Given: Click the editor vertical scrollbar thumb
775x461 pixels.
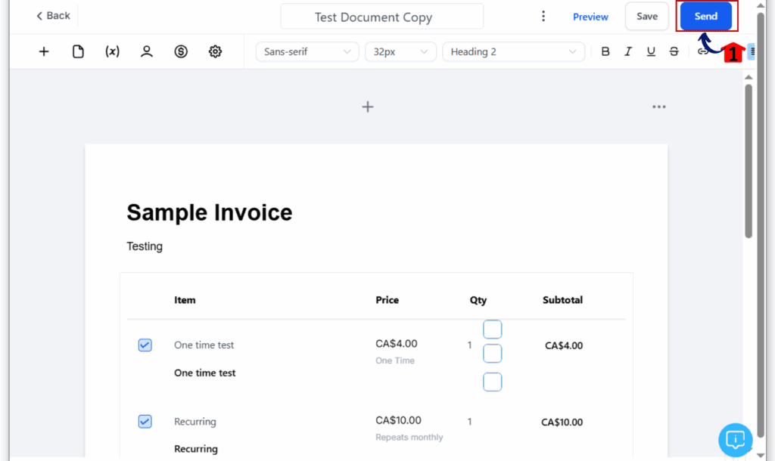Looking at the screenshot, I should [749, 162].
